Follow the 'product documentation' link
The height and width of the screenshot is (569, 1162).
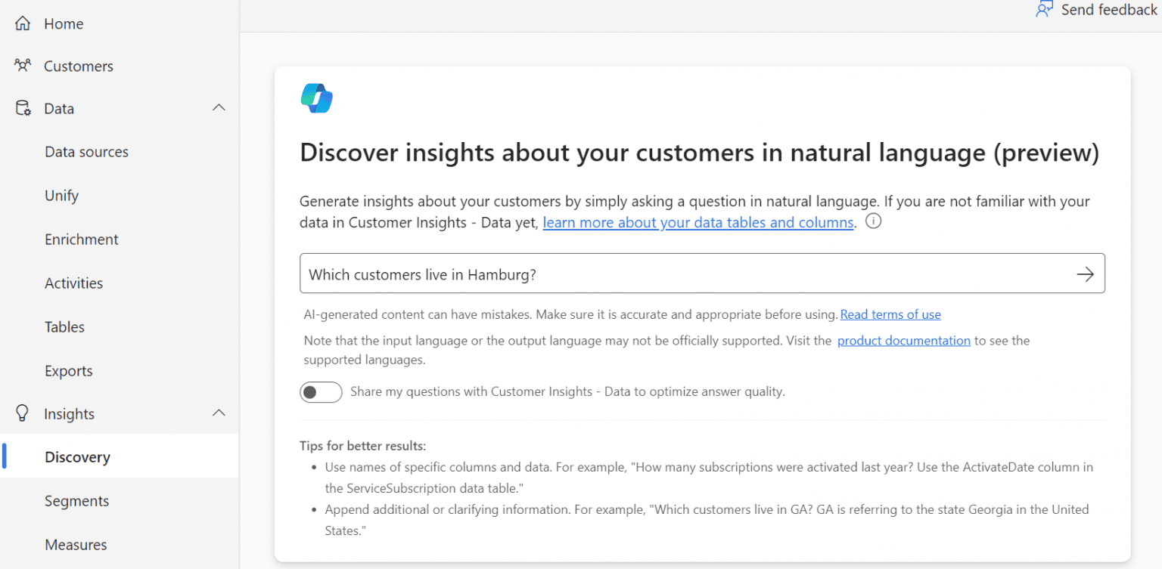pos(903,340)
